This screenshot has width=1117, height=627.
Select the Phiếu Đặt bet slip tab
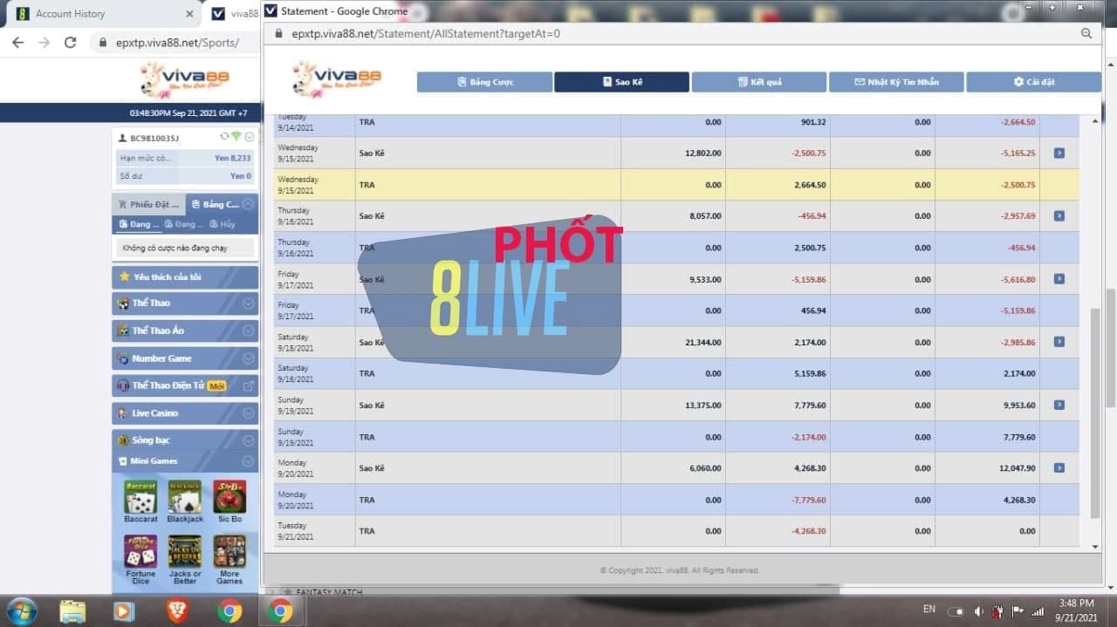click(149, 204)
